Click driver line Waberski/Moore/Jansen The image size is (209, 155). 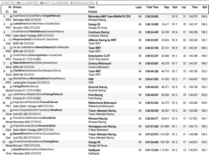(x=35, y=63)
